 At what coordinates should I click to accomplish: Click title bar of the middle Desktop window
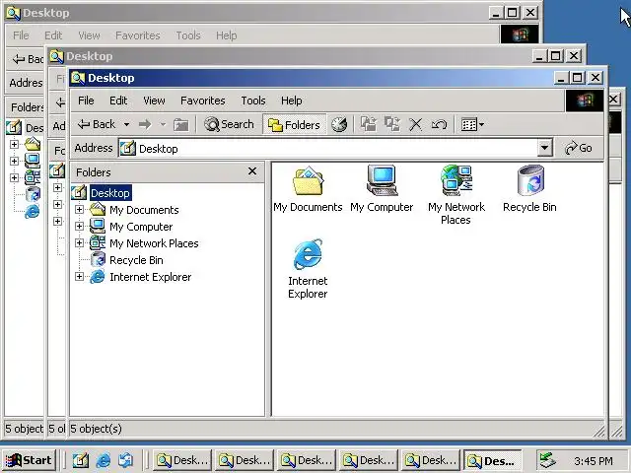[x=290, y=56]
